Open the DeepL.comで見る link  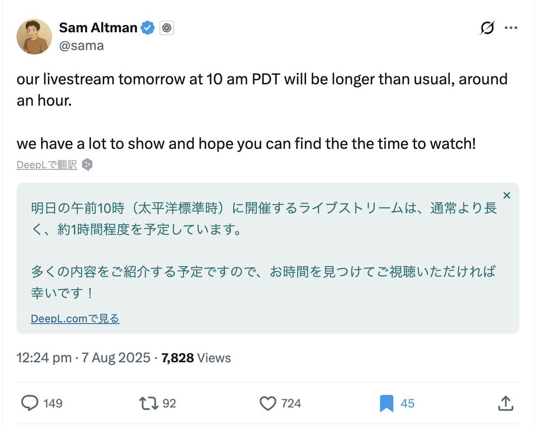pos(75,318)
